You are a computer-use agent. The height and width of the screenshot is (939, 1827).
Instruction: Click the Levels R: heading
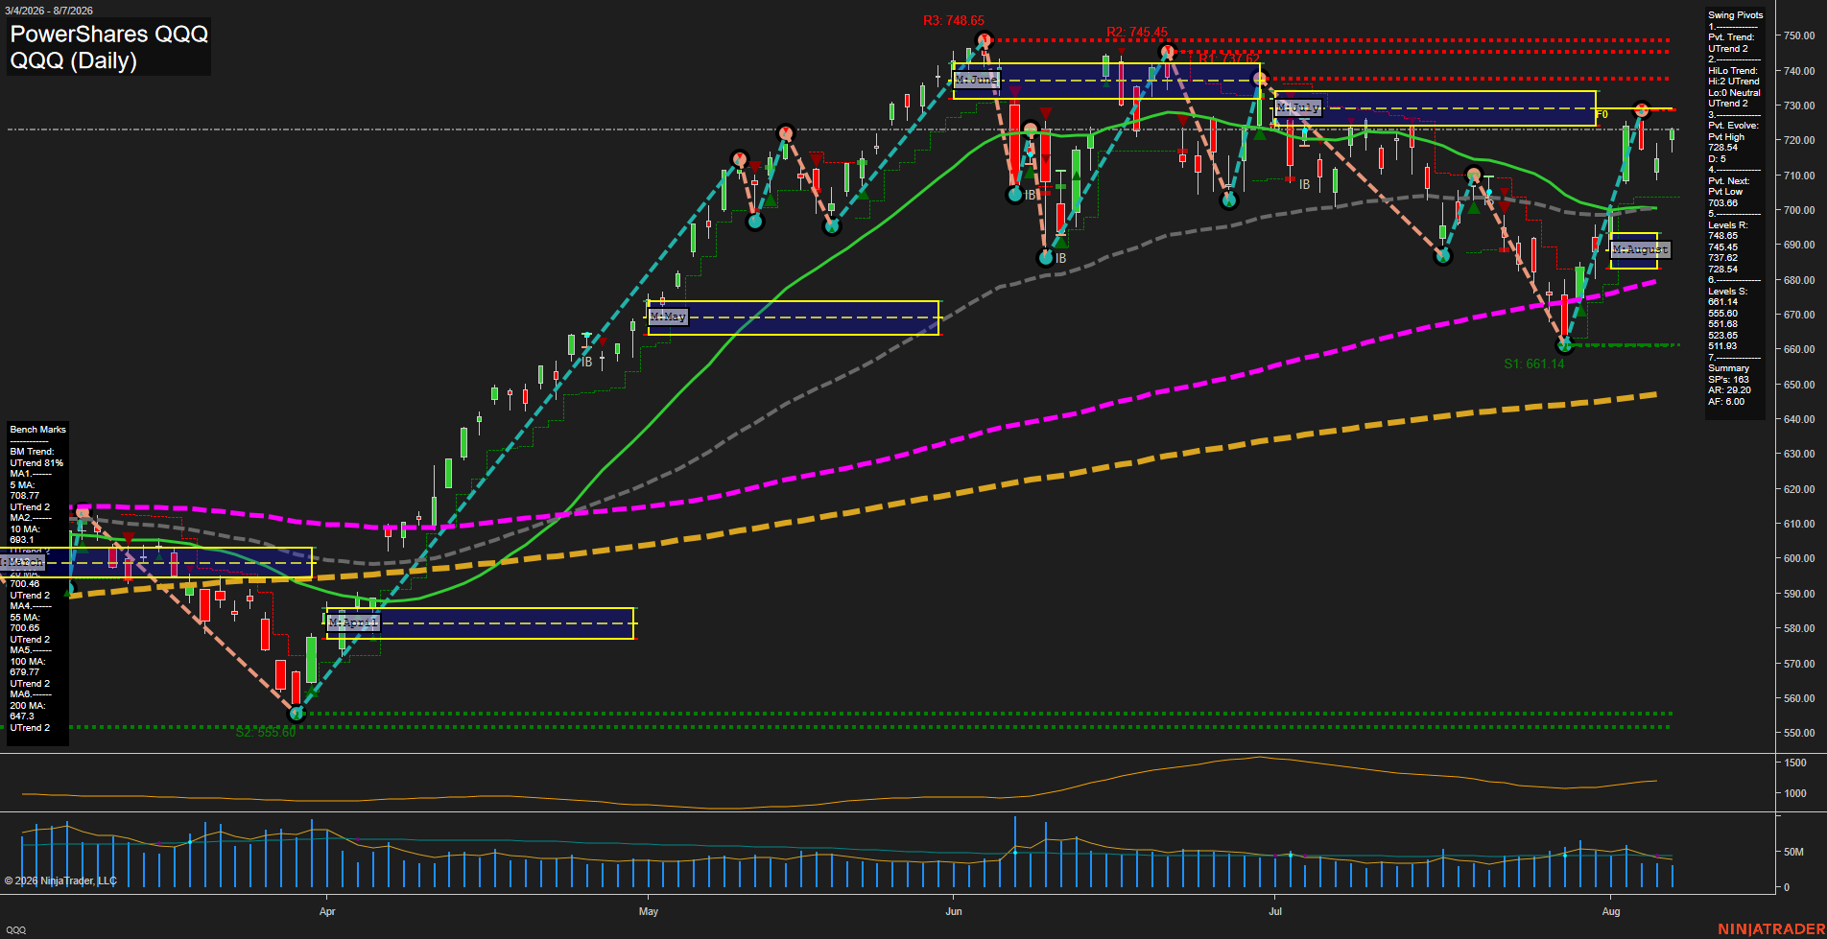click(x=1727, y=225)
